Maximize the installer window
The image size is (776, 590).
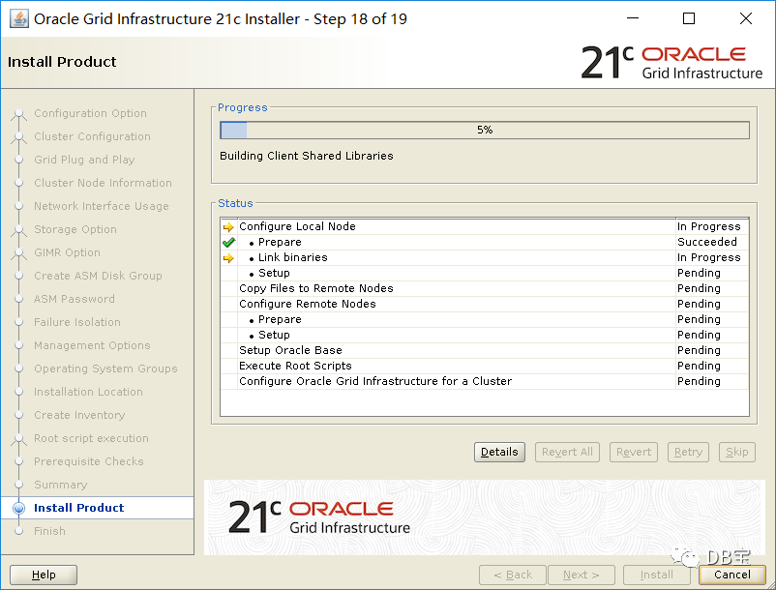click(x=688, y=18)
